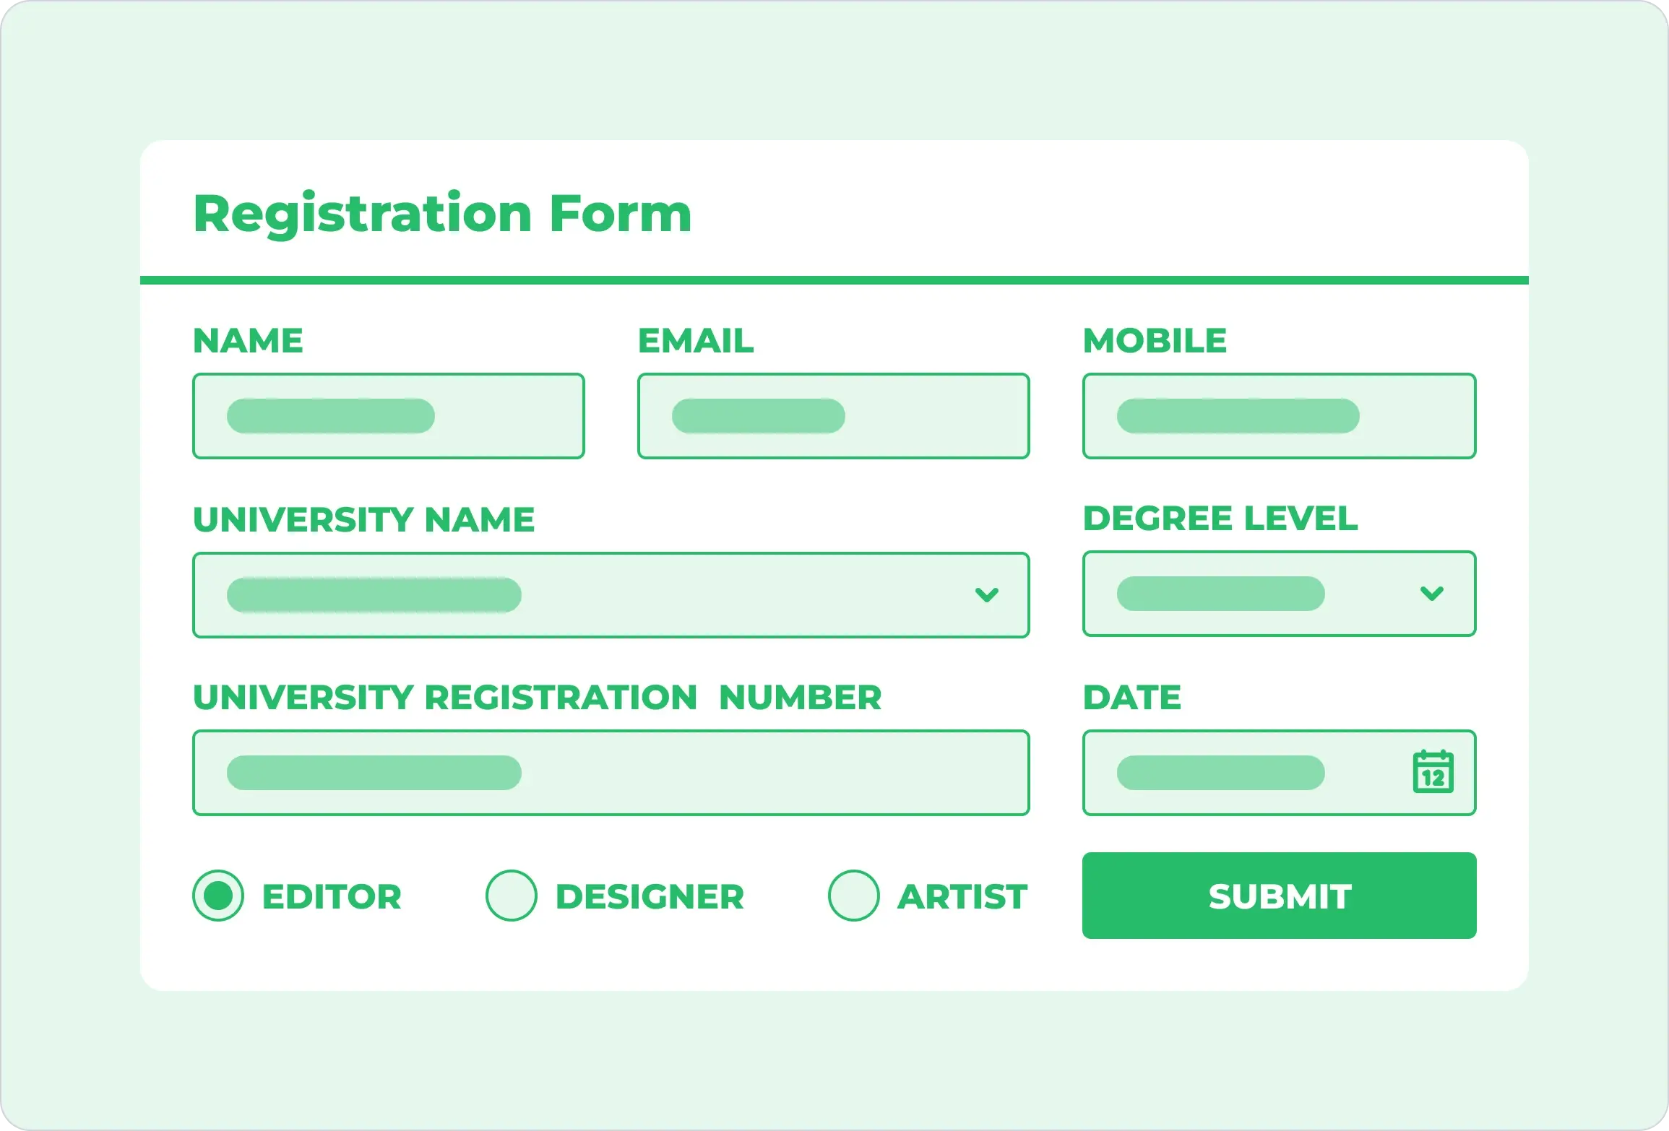The image size is (1669, 1131).
Task: Expand the Degree Level dropdown chevron
Action: [1431, 594]
